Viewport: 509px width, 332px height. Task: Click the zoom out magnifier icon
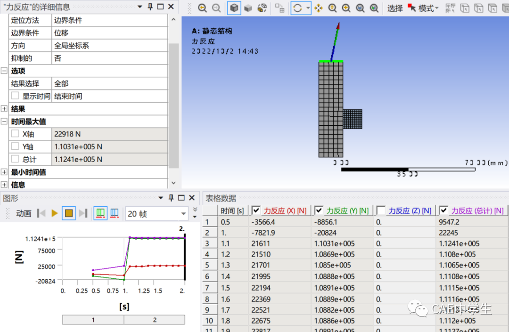[x=332, y=8]
